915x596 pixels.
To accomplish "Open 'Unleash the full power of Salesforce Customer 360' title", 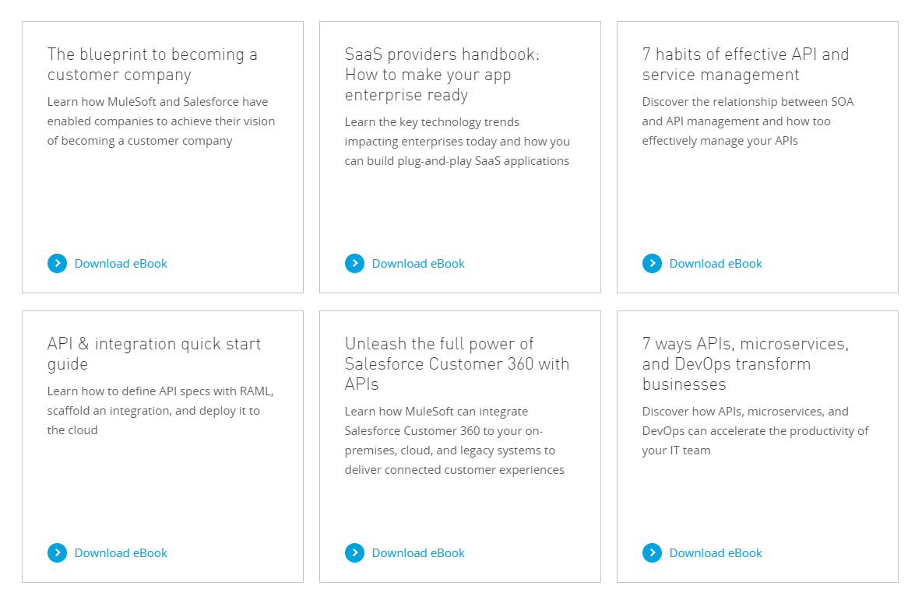I will click(x=457, y=364).
